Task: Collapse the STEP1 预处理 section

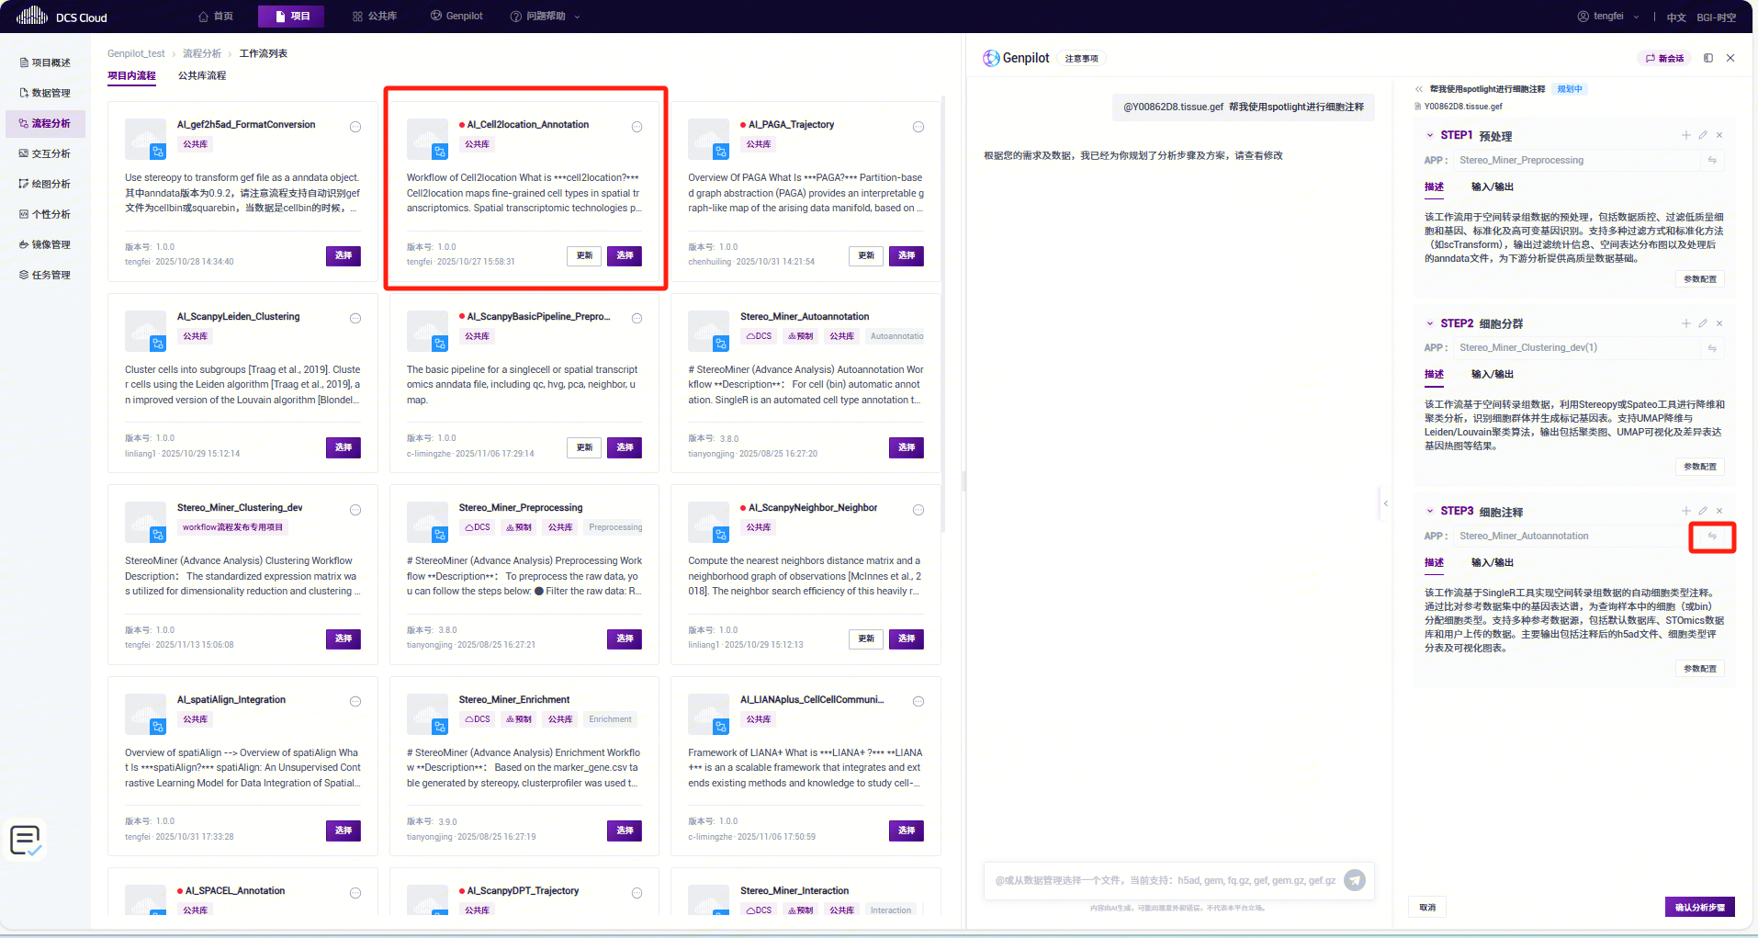Action: tap(1430, 136)
